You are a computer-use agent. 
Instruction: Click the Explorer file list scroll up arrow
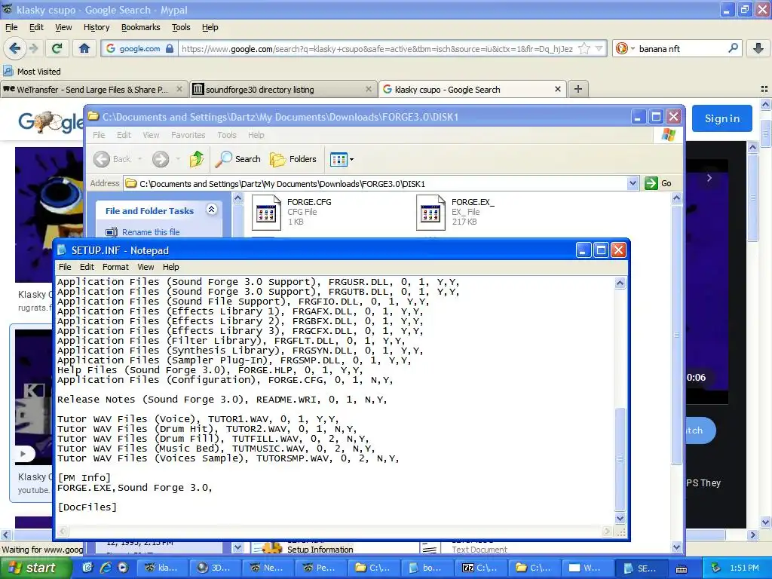click(x=676, y=198)
